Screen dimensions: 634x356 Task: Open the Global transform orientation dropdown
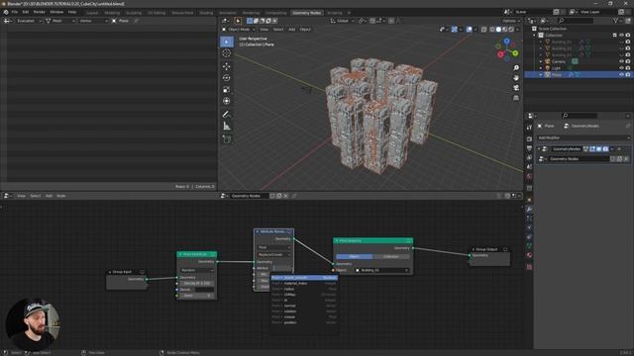[x=342, y=21]
